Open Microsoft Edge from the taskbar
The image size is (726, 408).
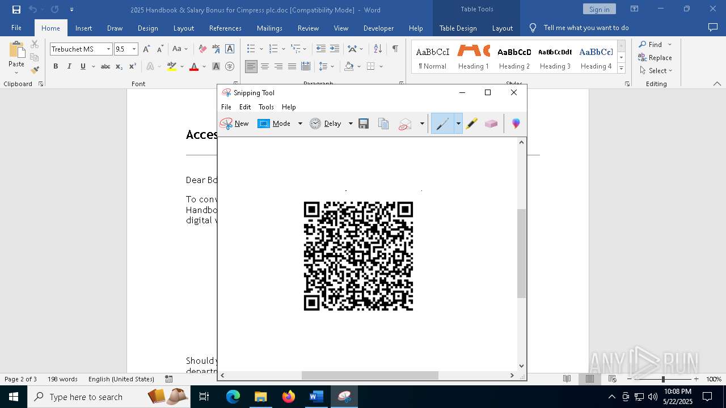tap(233, 397)
